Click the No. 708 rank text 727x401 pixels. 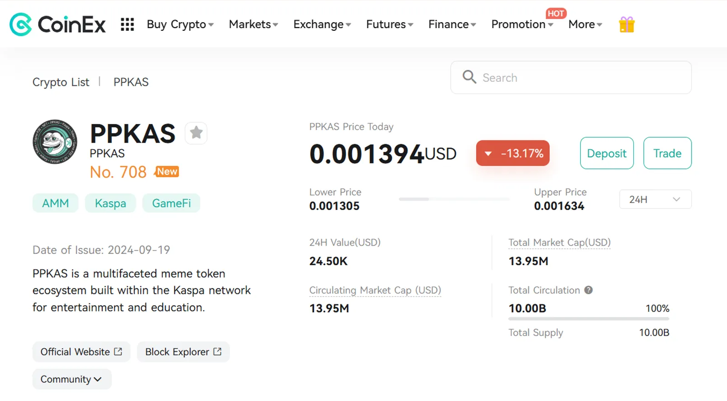118,172
